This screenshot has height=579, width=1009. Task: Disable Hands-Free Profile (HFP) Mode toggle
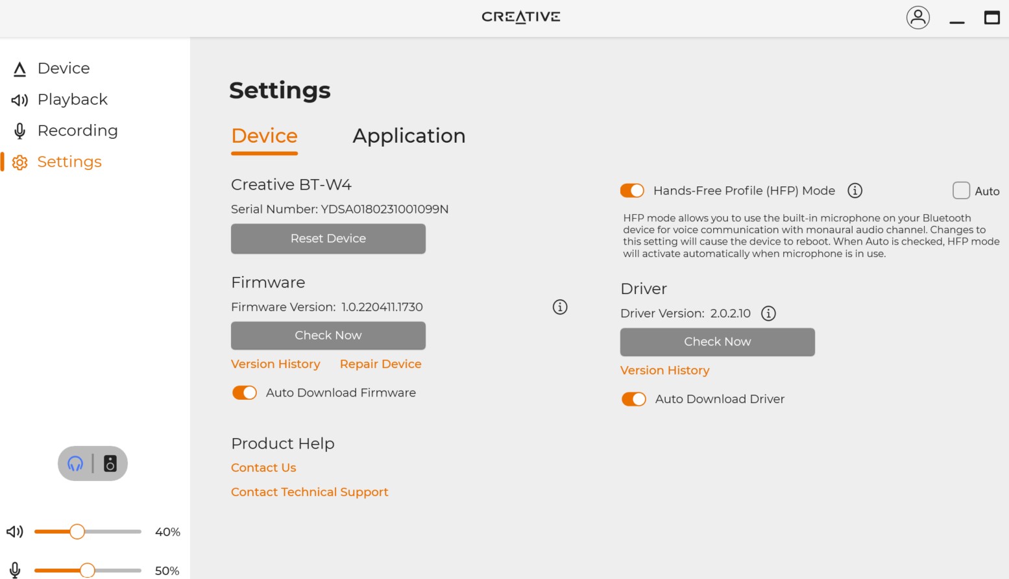[x=632, y=190]
